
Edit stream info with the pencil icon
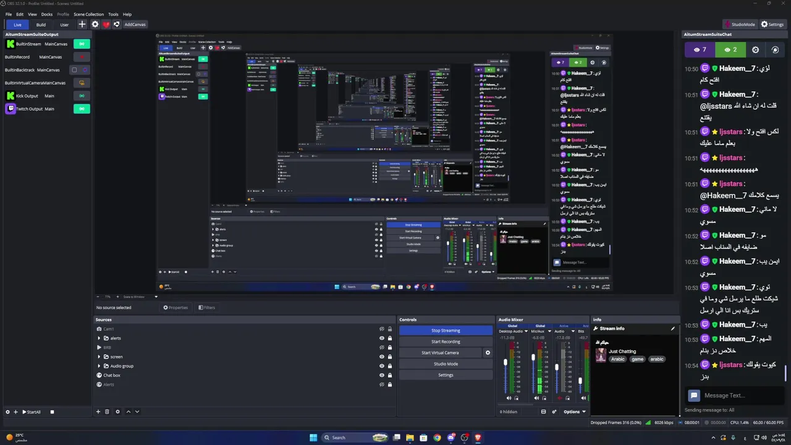[673, 328]
